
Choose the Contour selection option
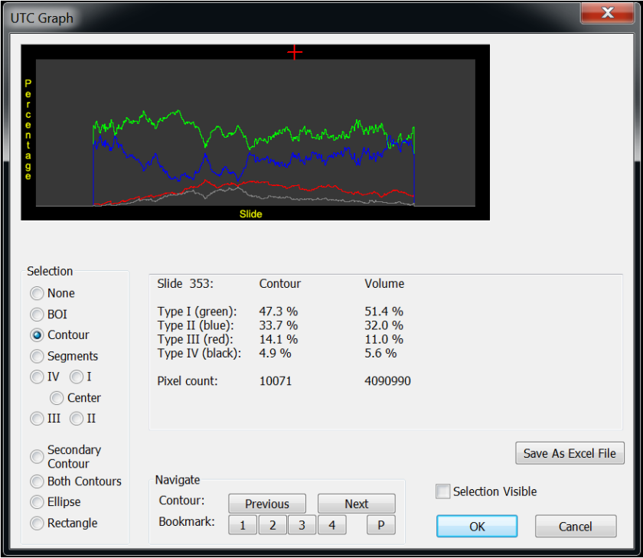pyautogui.click(x=37, y=334)
